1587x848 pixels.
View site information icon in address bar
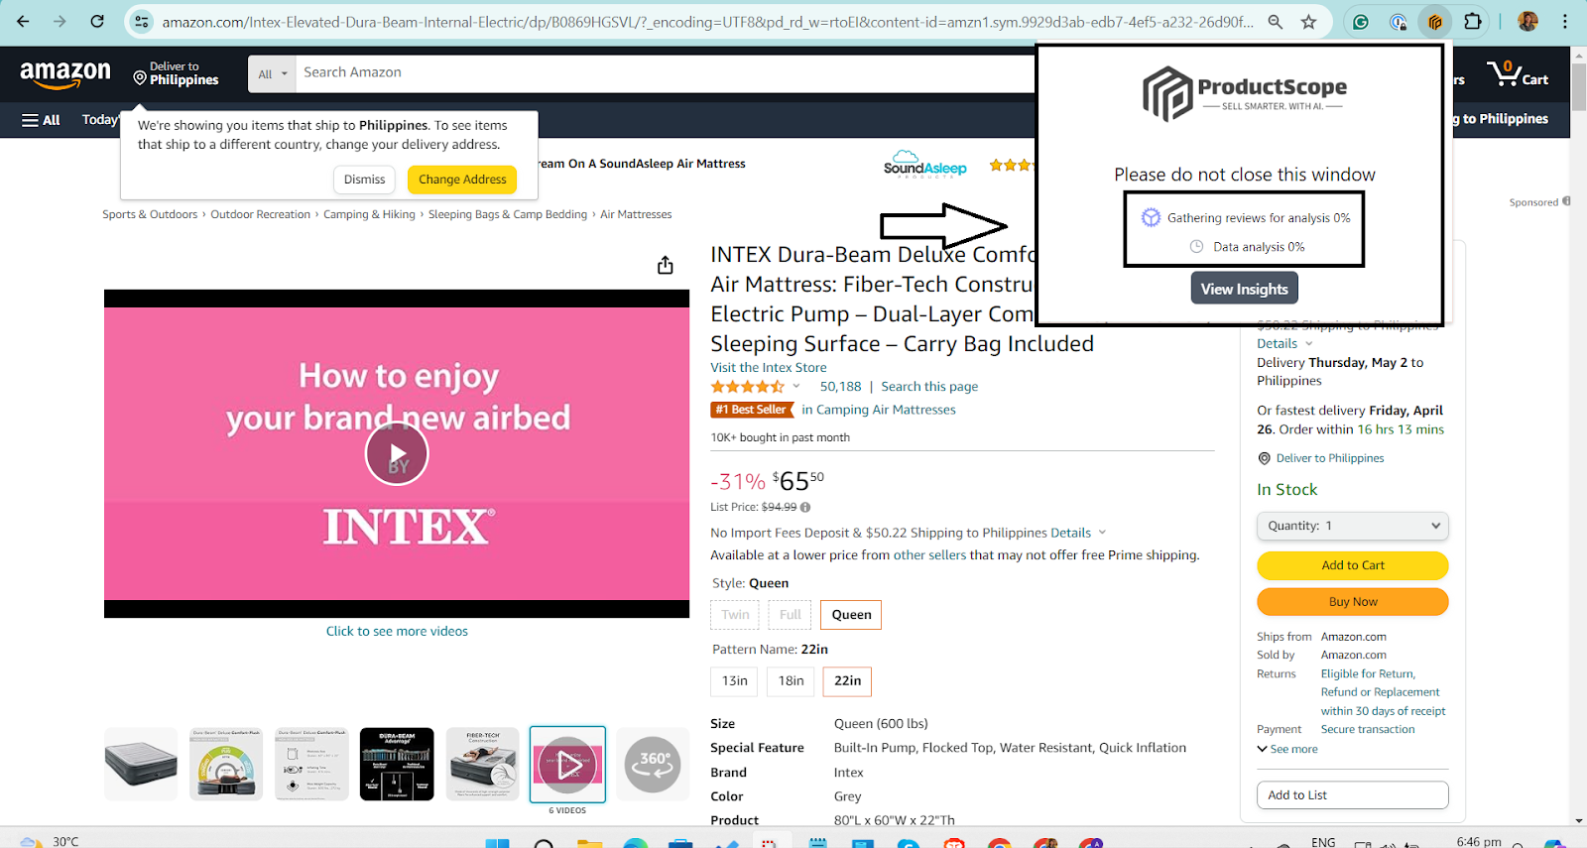[x=142, y=22]
